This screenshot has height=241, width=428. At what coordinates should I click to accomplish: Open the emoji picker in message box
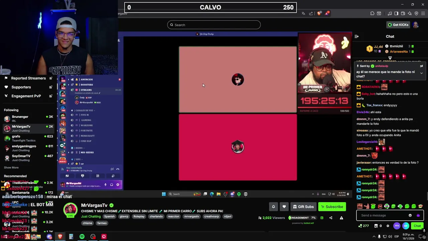pos(410,216)
